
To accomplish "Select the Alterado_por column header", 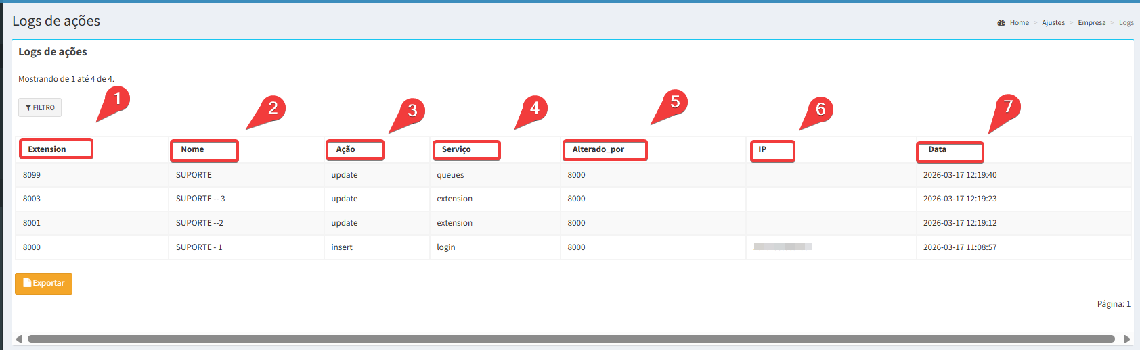I will click(x=598, y=149).
